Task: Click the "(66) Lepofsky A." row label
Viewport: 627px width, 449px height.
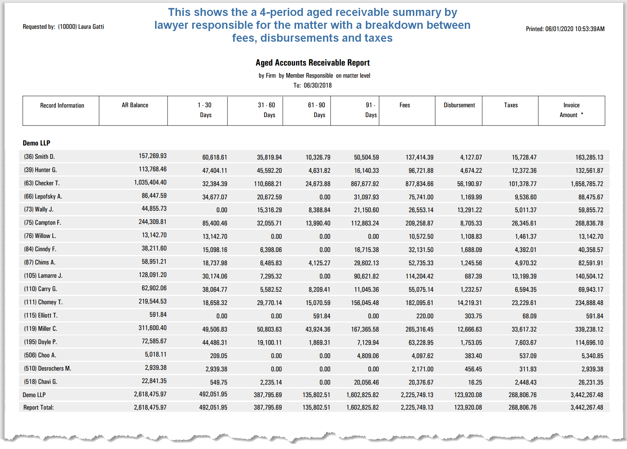Action: 43,196
